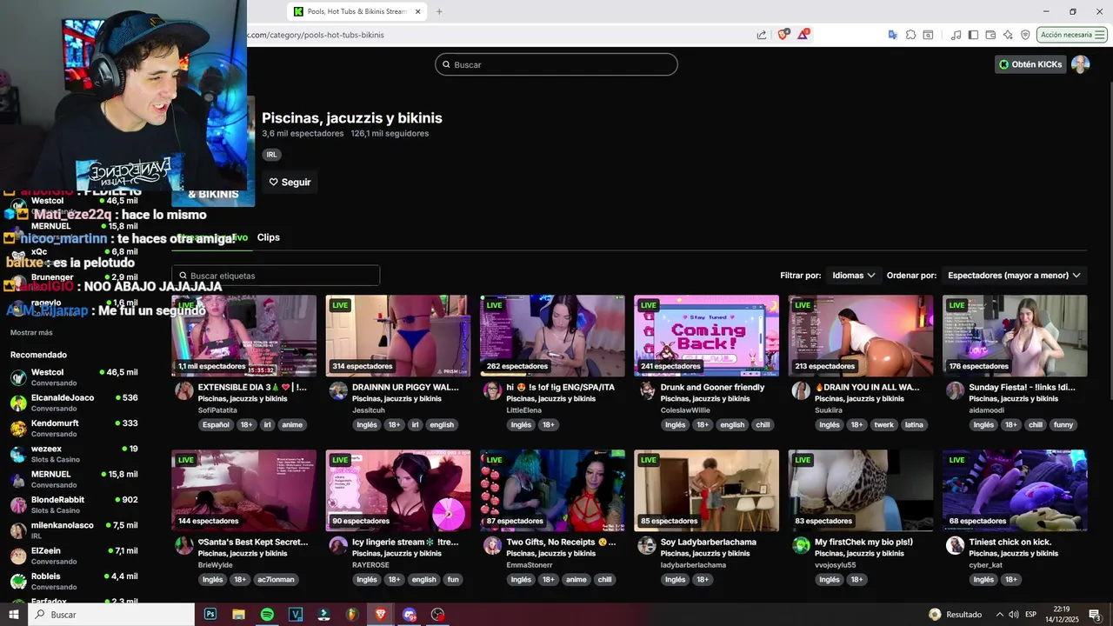Open the Idiomas filter dropdown

[x=853, y=276]
